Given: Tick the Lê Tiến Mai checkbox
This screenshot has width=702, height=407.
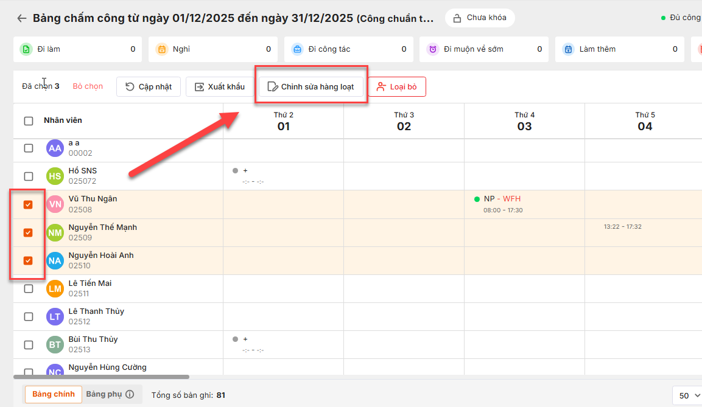Looking at the screenshot, I should click(28, 288).
